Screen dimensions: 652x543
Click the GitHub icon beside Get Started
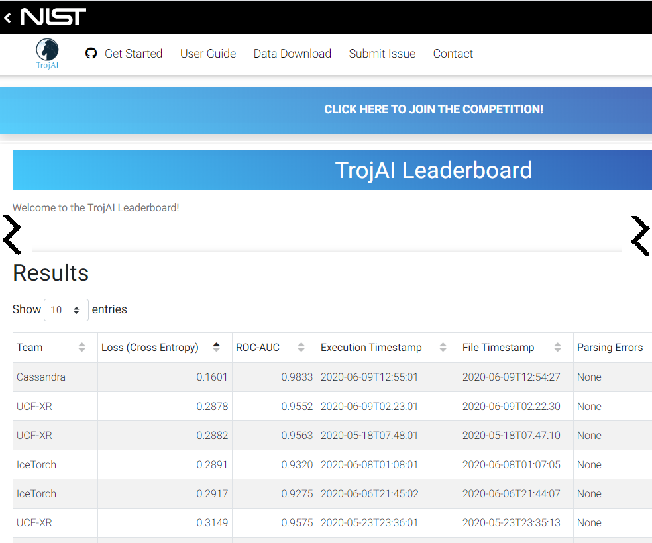coord(91,54)
